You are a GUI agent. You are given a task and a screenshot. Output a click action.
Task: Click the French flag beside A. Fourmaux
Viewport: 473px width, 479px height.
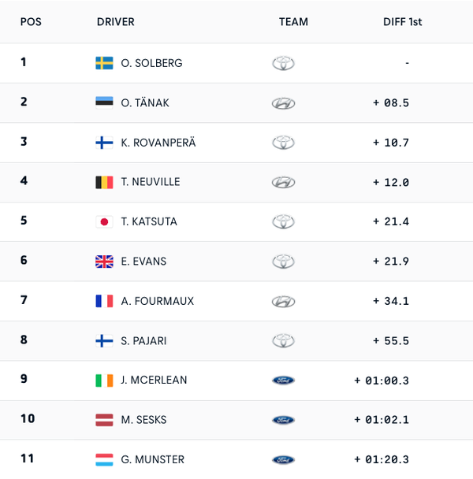pyautogui.click(x=104, y=301)
